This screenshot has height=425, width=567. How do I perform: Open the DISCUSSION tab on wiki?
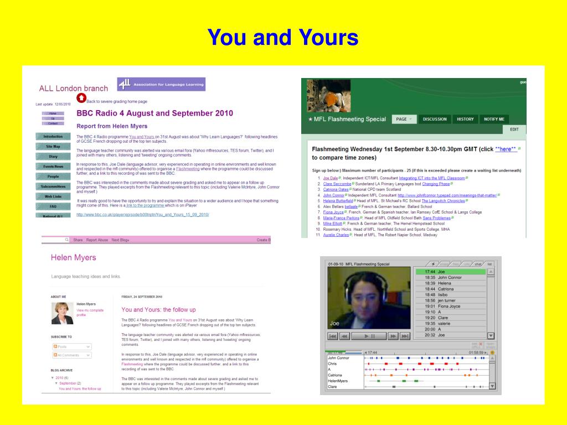point(435,120)
